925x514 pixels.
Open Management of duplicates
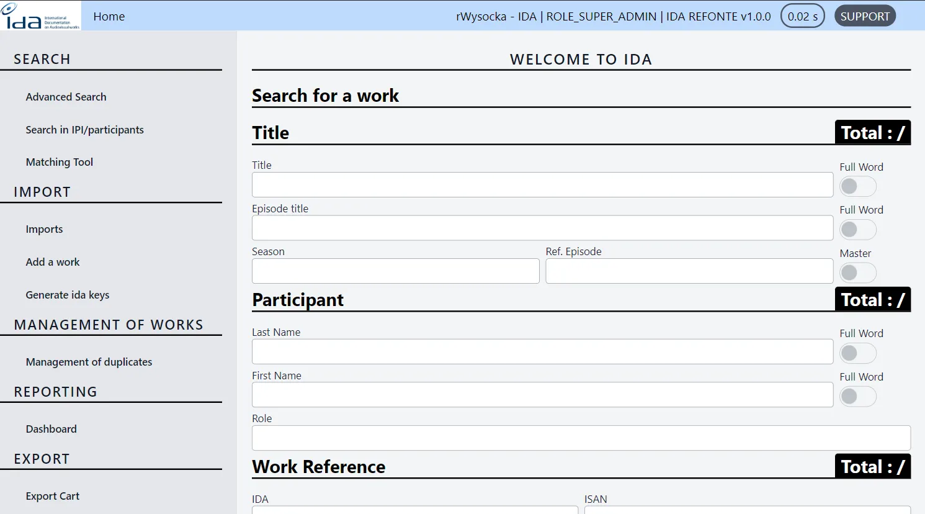[x=89, y=362]
